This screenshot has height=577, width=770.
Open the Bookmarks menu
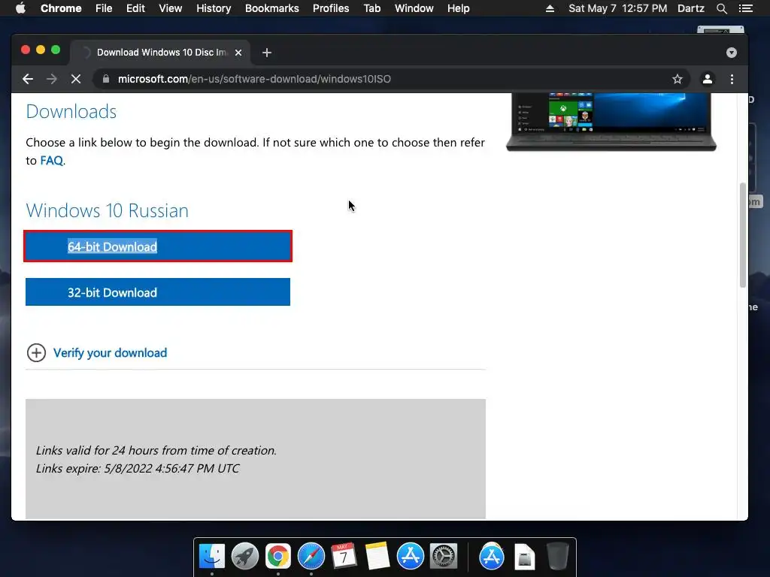click(272, 8)
